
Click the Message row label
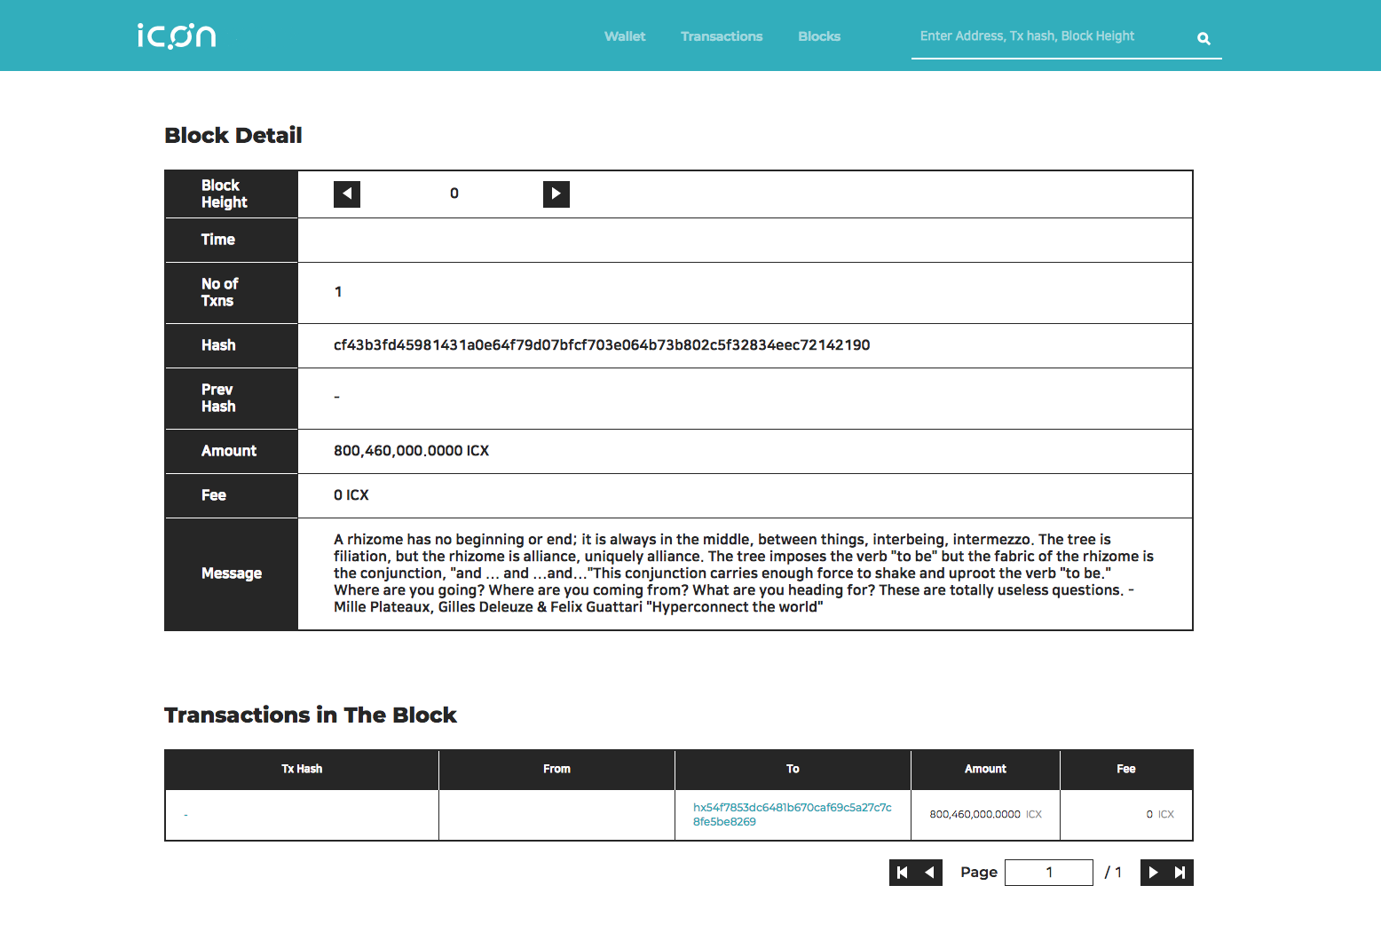coord(232,573)
